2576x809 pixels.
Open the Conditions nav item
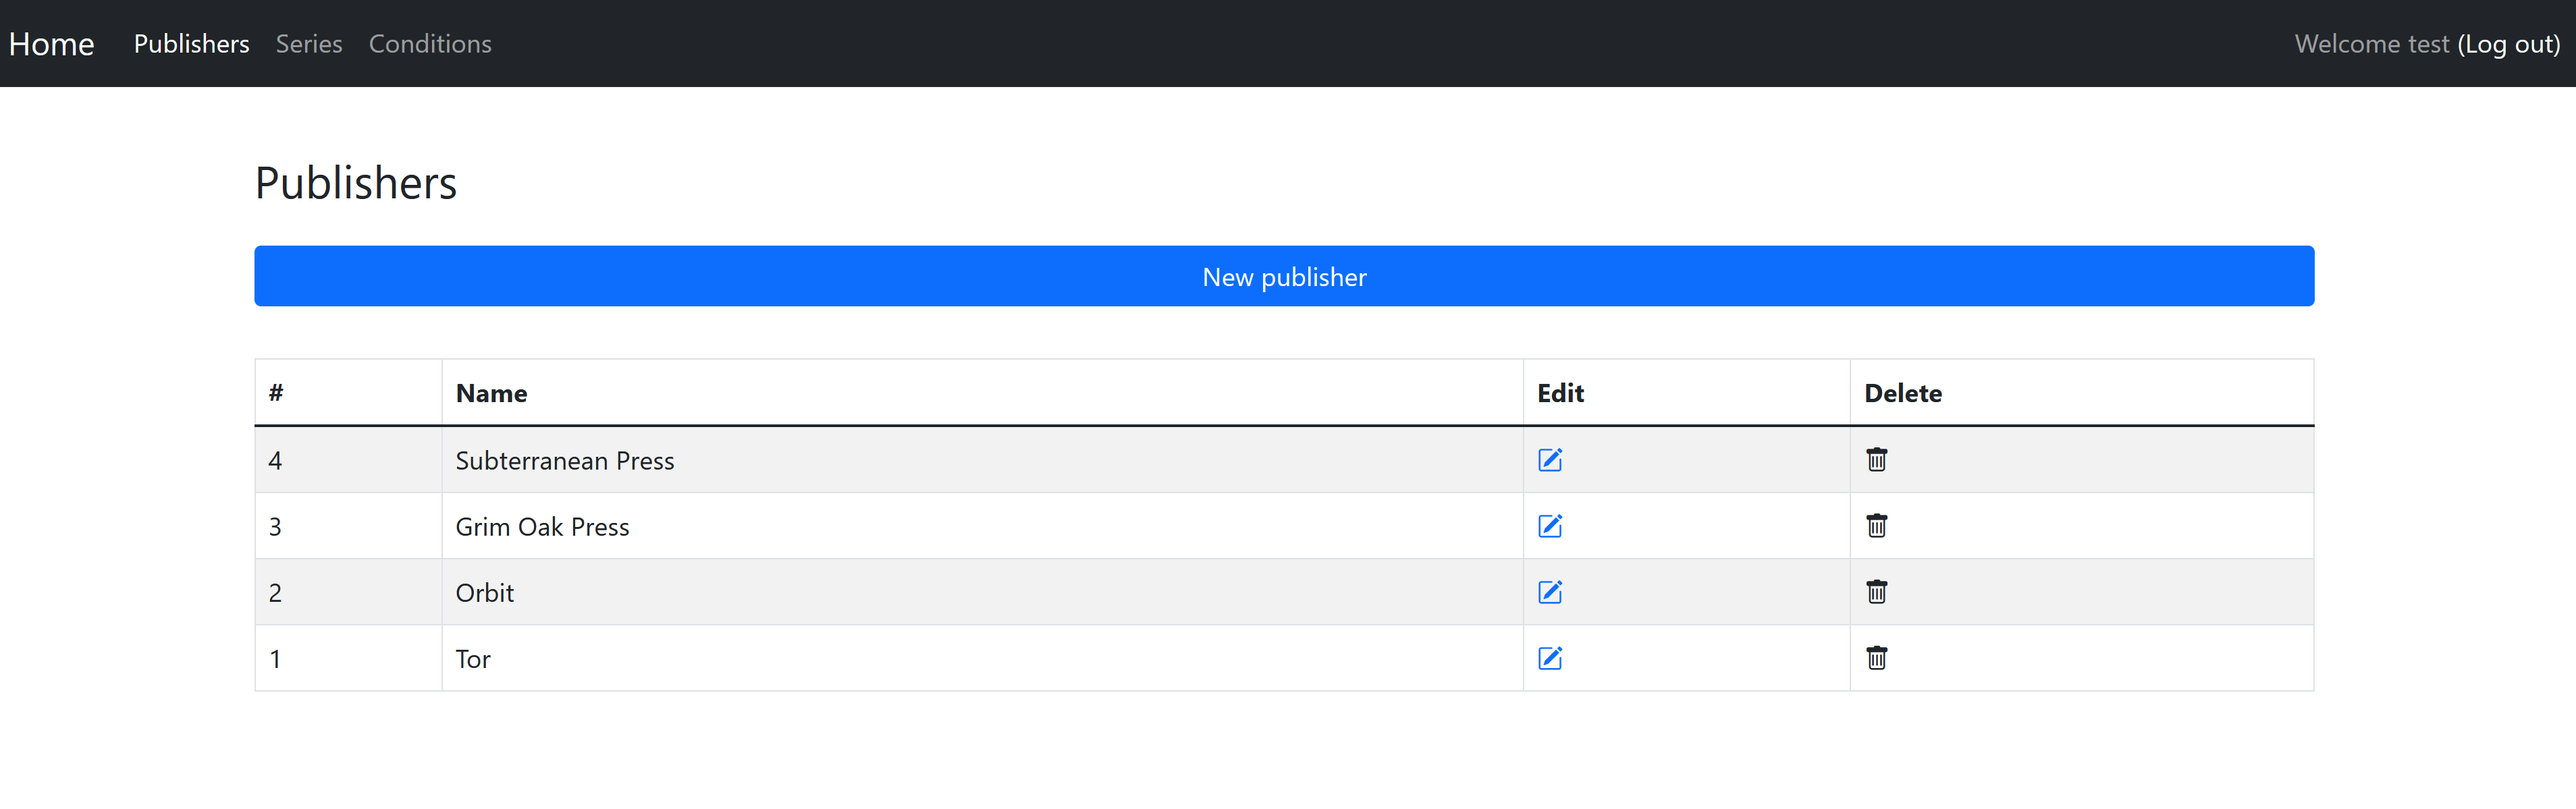coord(430,44)
